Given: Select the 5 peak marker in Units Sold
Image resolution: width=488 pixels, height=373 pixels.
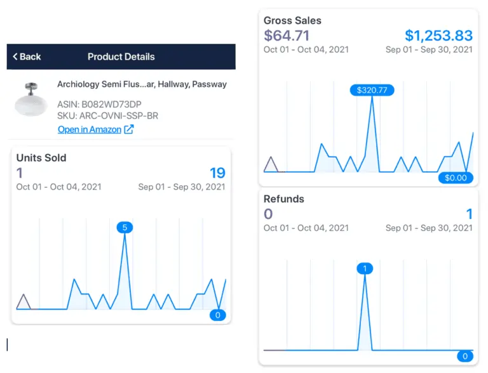Looking at the screenshot, I should (125, 227).
